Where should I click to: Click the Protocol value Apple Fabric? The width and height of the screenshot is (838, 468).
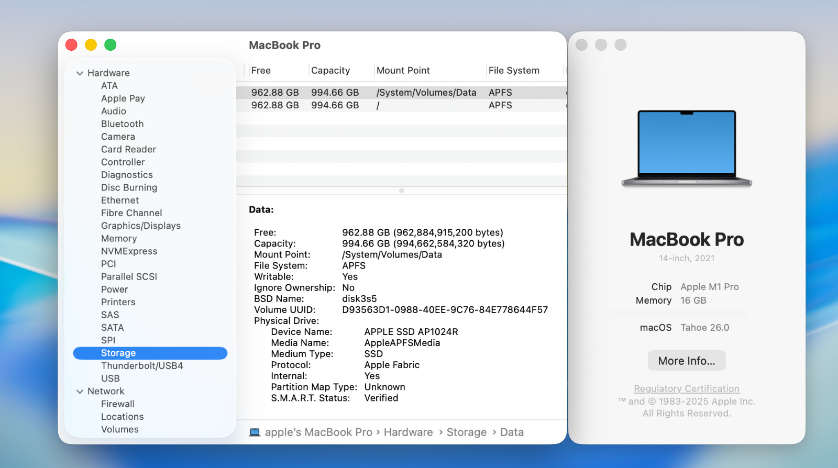tap(392, 365)
